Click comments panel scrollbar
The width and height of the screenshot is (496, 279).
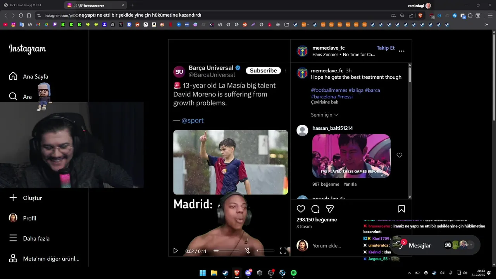410,74
